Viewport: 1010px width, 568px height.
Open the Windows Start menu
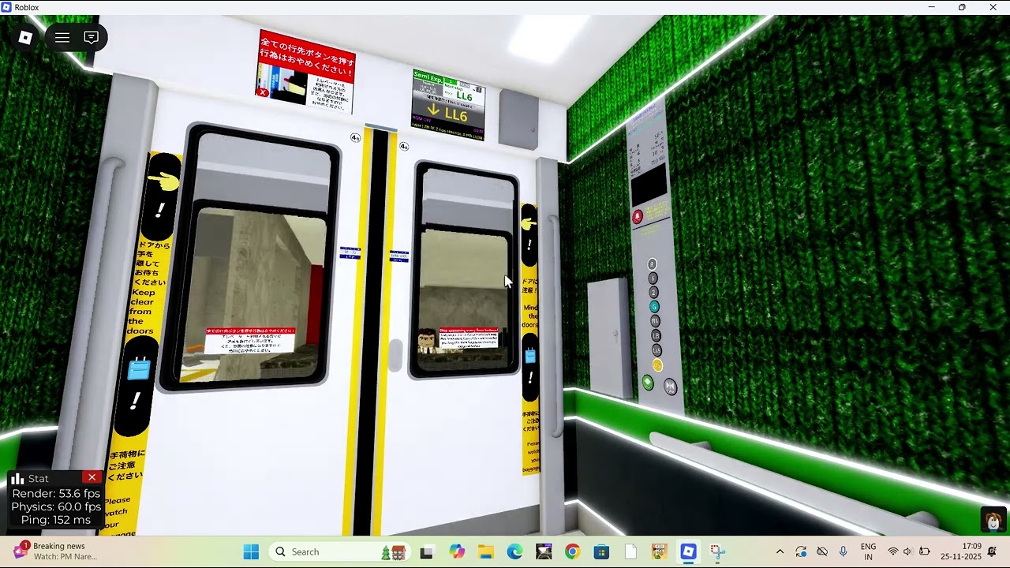(251, 551)
